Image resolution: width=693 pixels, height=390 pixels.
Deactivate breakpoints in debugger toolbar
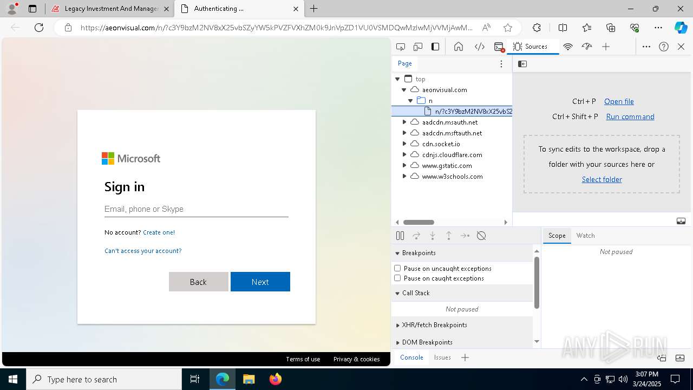point(481,236)
